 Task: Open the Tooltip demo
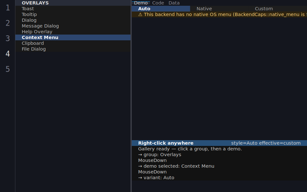(x=73, y=14)
